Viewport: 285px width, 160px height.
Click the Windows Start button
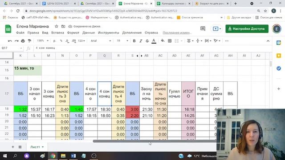click(x=5, y=156)
